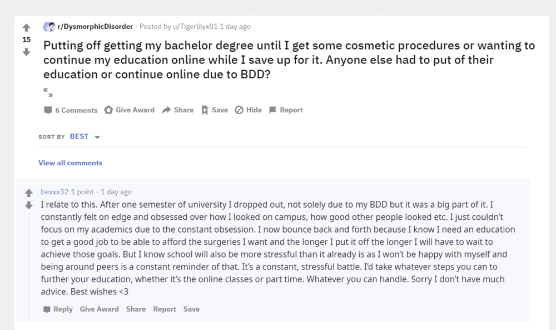Downvote bexxx32's comment
Image resolution: width=556 pixels, height=330 pixels.
pyautogui.click(x=29, y=205)
